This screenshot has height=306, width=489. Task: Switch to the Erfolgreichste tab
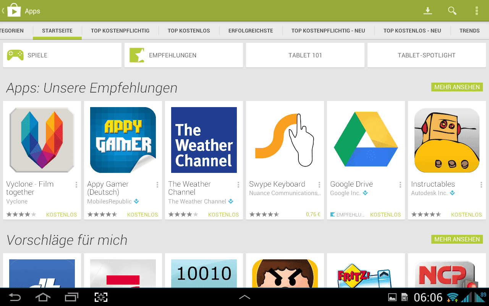[x=251, y=31]
